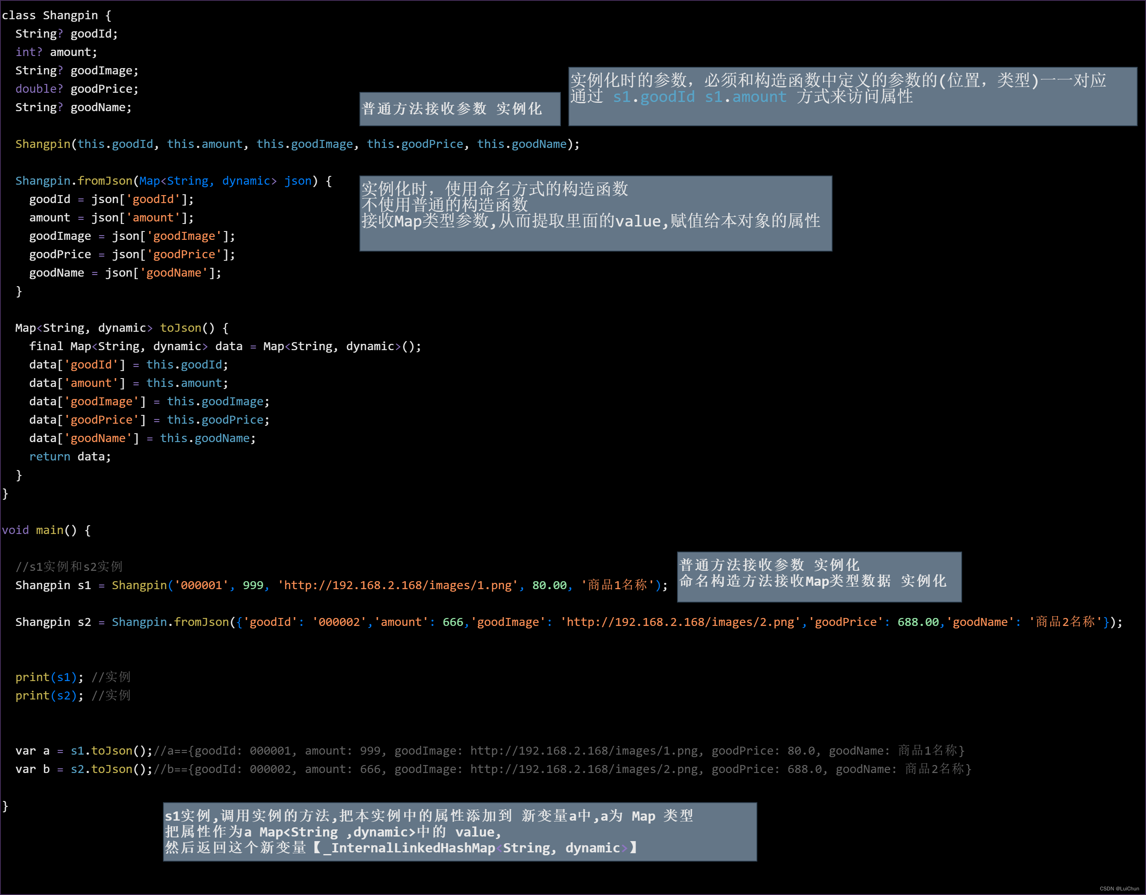1146x895 pixels.
Task: Click the 'String? goodImage;' field line
Action: tap(77, 70)
